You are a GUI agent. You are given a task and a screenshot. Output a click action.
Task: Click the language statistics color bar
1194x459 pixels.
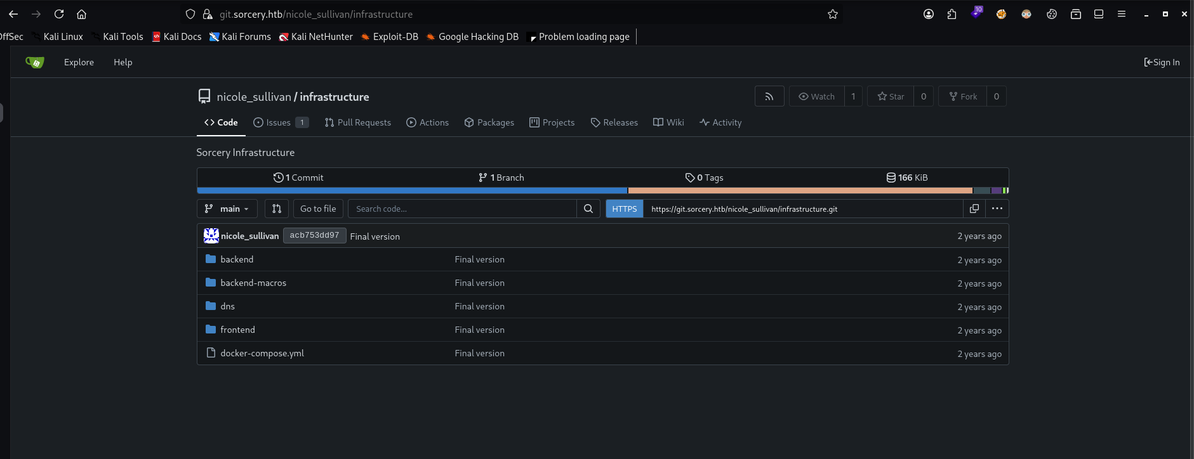602,190
